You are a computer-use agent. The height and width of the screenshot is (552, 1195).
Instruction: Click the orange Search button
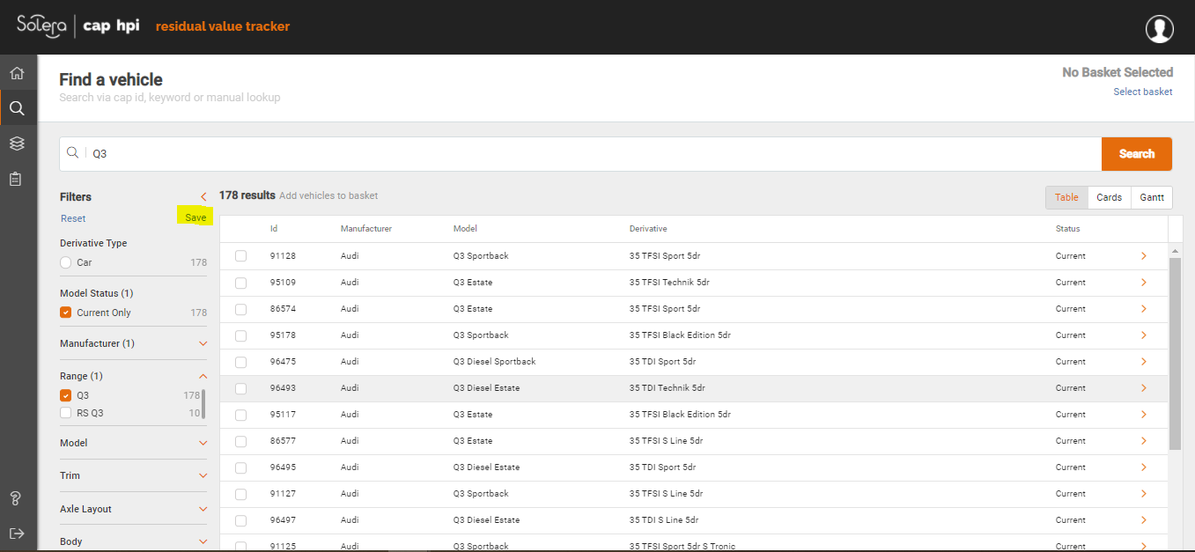coord(1137,154)
